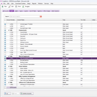The width and height of the screenshot is (97, 97).
Task: Select account number 1-7106
Action: tap(11, 34)
